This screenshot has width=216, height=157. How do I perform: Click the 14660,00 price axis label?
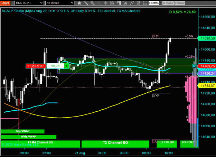[x=208, y=126]
